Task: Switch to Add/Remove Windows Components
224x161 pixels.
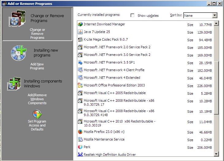Action: [x=37, y=99]
